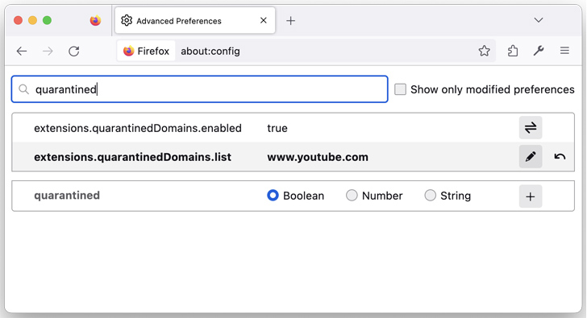Select the Number type radio button
This screenshot has height=318, width=587.
point(352,195)
